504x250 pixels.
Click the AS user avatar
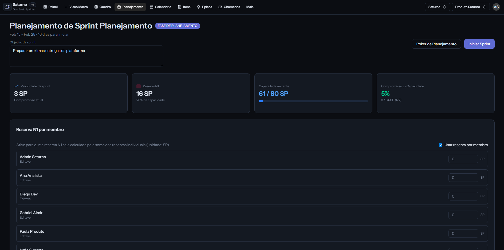click(496, 7)
